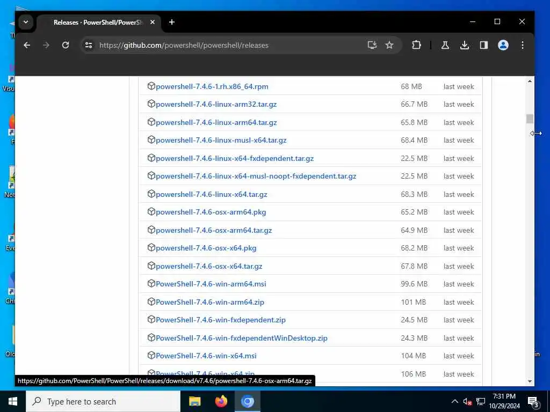Download powershell-7.4.6-osx-arm64.tar.gz

click(214, 231)
